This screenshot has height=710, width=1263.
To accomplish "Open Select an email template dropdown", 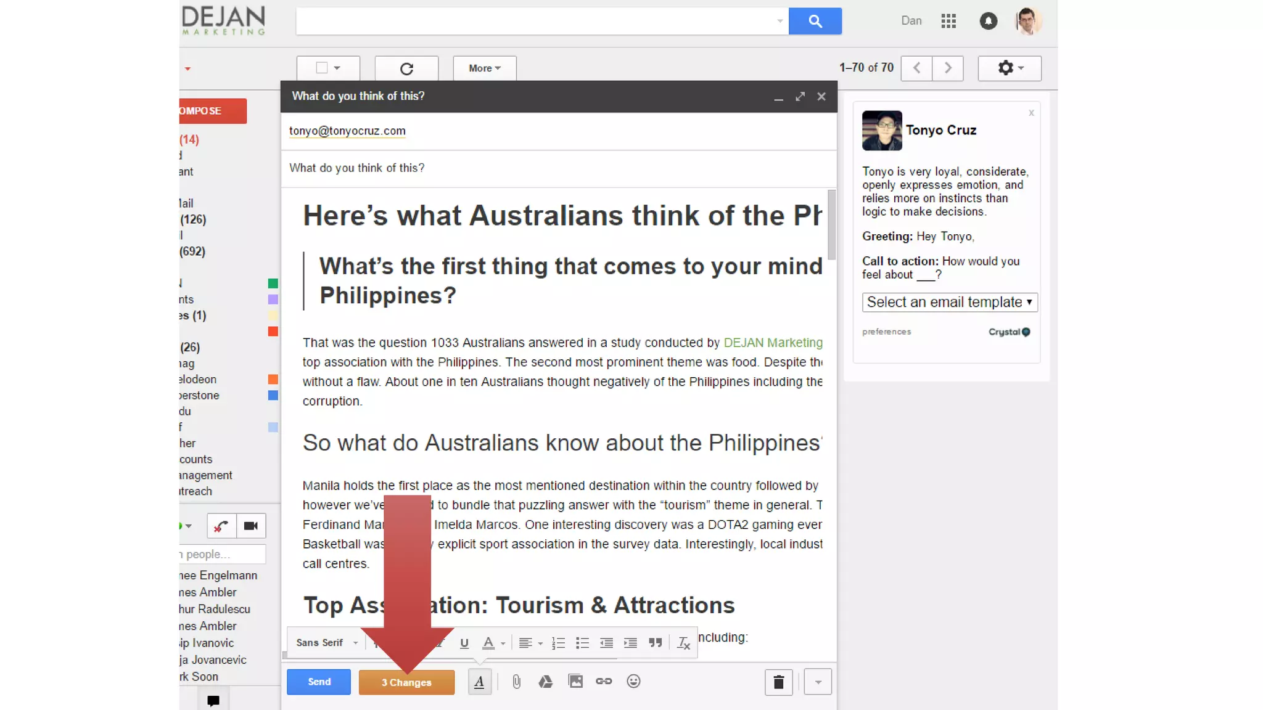I will tap(950, 302).
